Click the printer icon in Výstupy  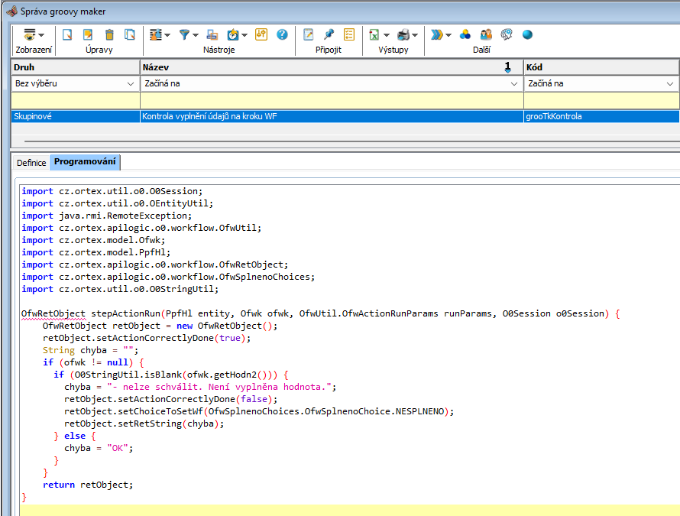(403, 34)
